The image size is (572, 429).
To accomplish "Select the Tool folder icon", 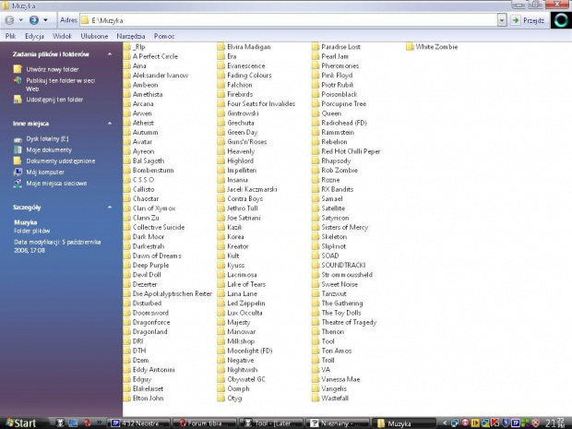I will (x=316, y=341).
